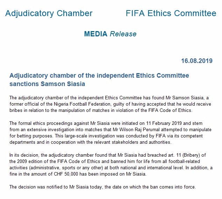Click the final sentence about ban coming into force

point(103,187)
